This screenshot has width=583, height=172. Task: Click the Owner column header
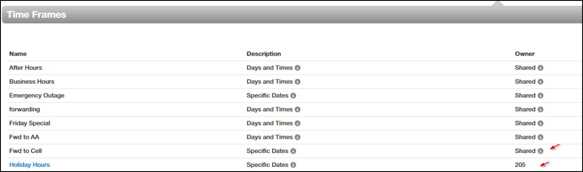click(525, 54)
